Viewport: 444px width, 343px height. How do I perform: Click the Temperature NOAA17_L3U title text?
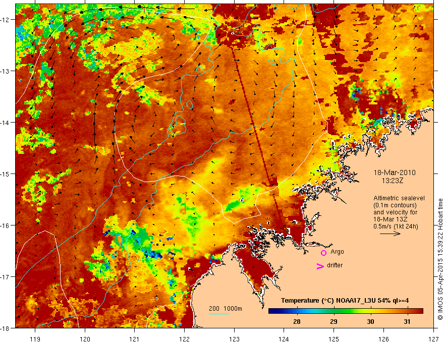pyautogui.click(x=345, y=301)
